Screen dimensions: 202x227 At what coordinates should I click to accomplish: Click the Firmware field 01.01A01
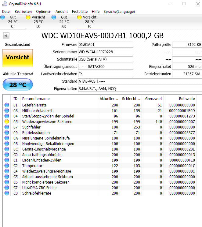[x=105, y=45]
